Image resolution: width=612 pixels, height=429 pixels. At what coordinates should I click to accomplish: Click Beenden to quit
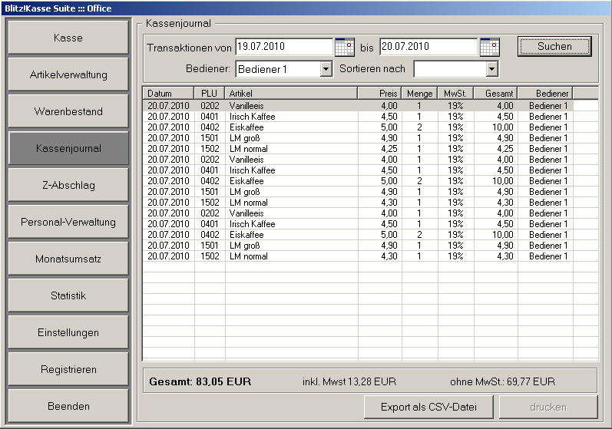68,406
